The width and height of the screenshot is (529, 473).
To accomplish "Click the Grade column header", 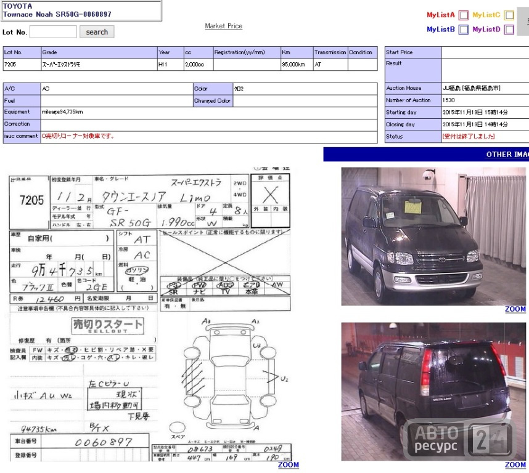I will 99,52.
